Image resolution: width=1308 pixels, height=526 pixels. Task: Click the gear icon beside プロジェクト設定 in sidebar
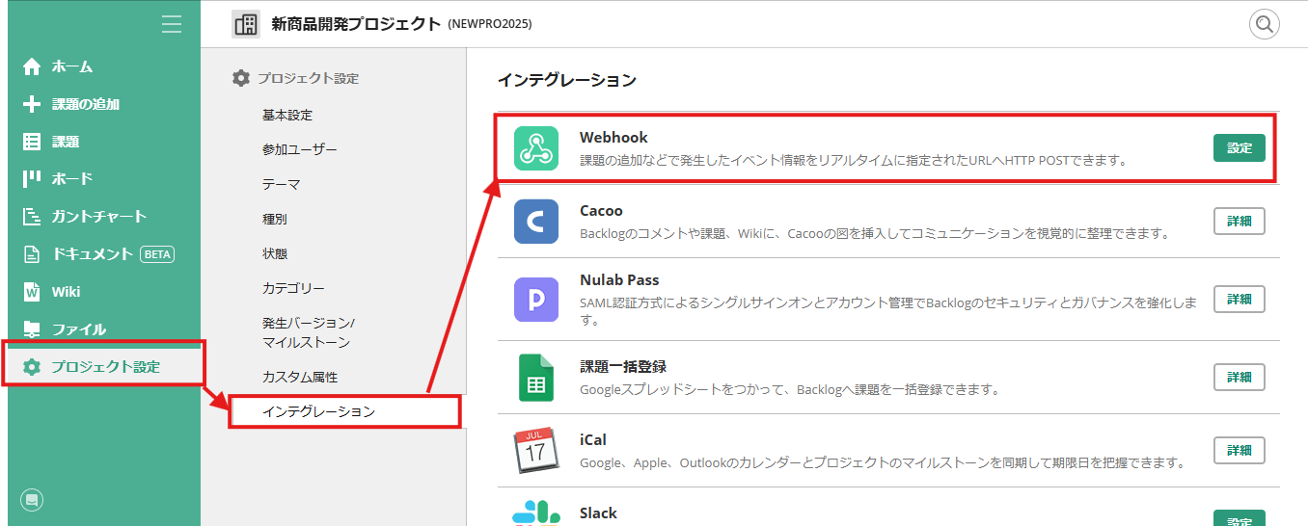pos(32,366)
